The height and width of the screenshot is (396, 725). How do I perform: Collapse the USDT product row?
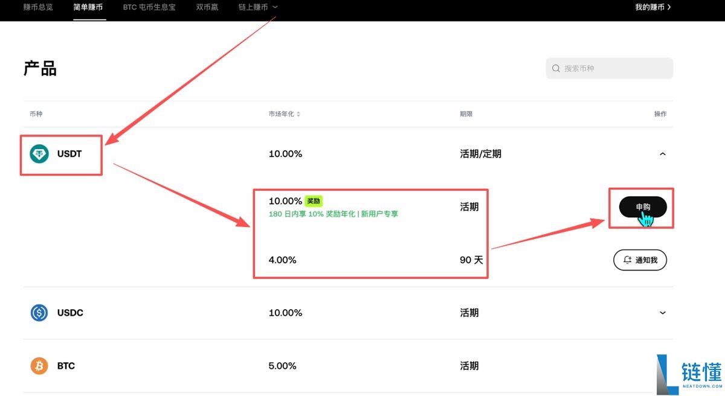662,154
